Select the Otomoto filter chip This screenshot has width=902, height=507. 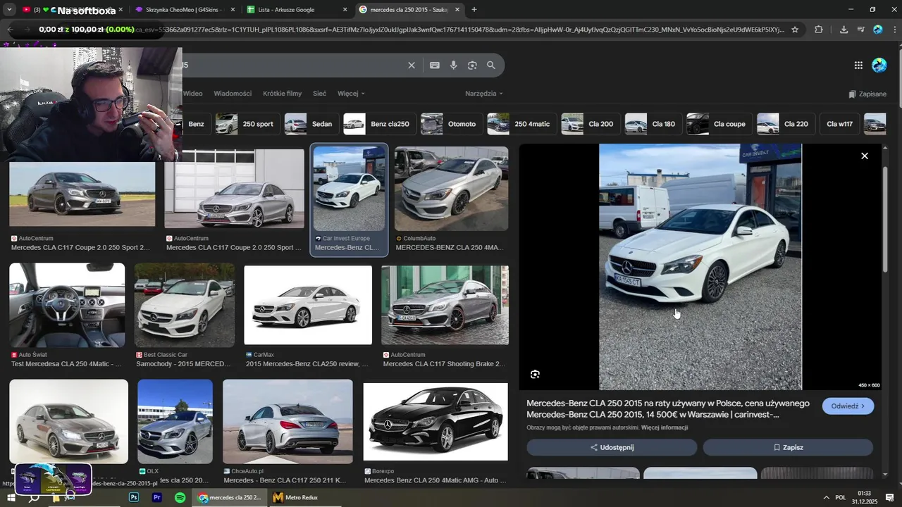coord(452,124)
